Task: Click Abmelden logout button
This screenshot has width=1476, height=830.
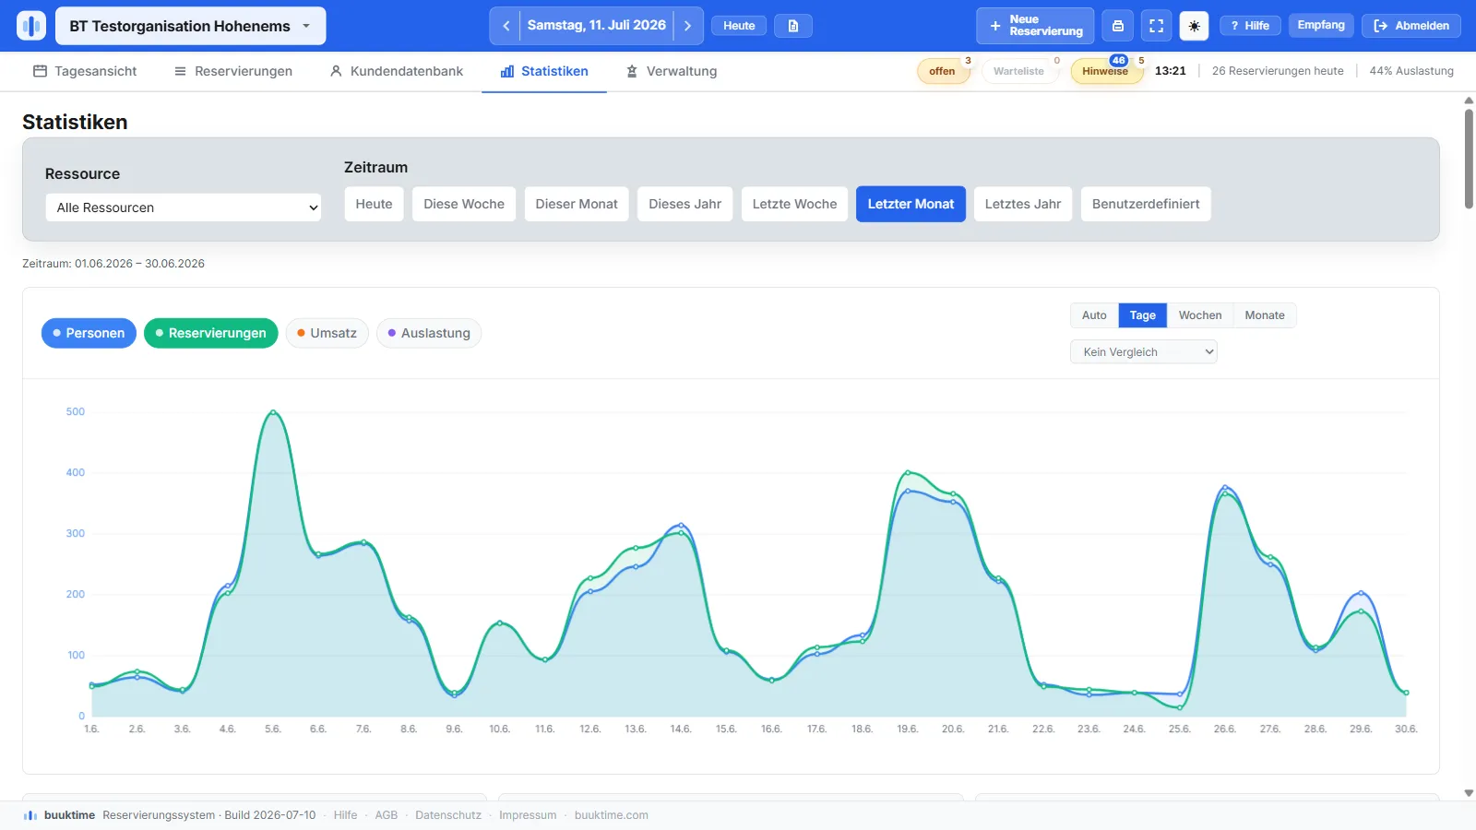Action: coord(1411,26)
